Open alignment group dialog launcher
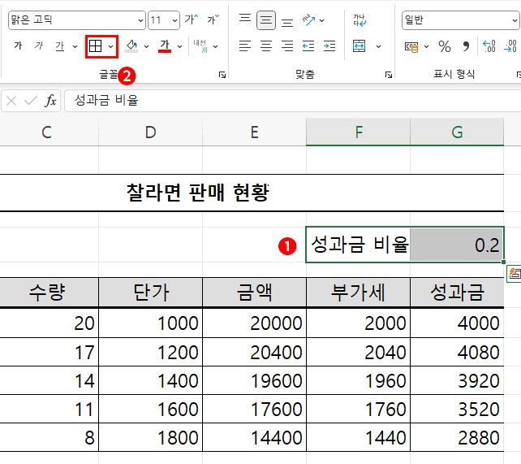This screenshot has height=464, width=521. (389, 75)
